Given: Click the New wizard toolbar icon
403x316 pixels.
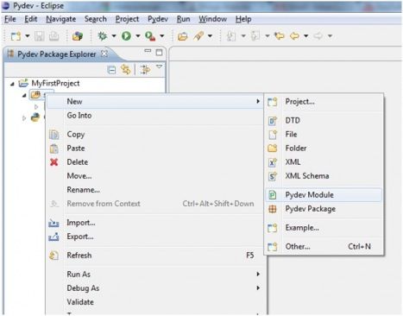Looking at the screenshot, I should [16, 36].
